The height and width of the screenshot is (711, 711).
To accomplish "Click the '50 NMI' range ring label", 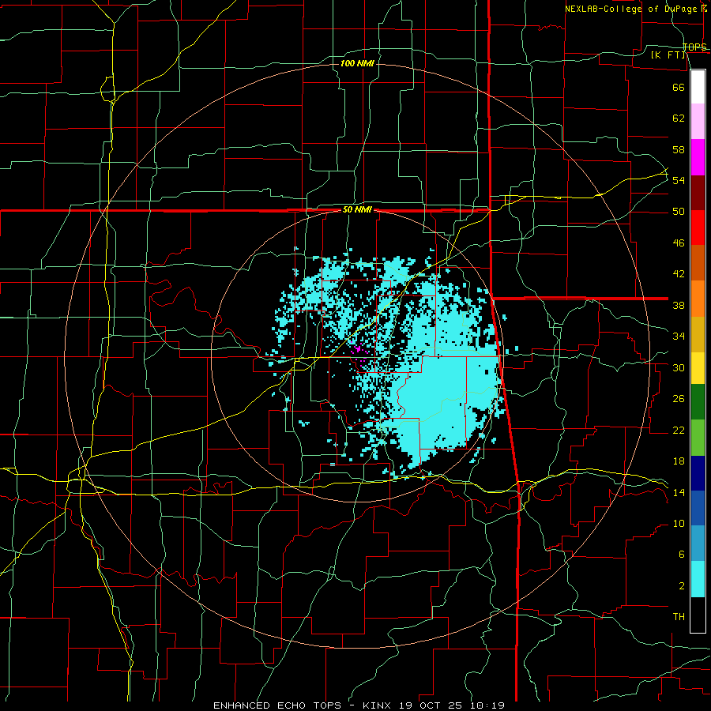I will click(357, 209).
